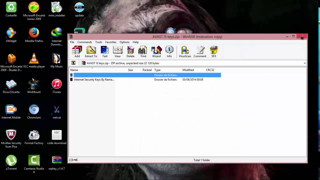Select the Format Factory desktop icon

[34, 137]
